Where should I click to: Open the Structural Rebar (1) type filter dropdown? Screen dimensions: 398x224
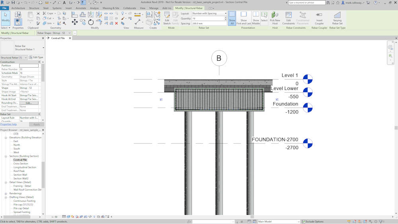click(x=14, y=58)
